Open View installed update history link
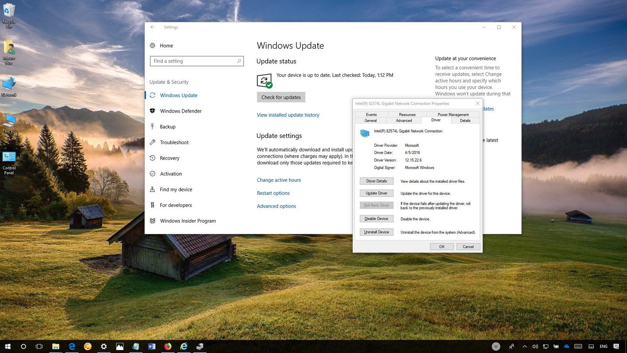Screen dimensions: 627x353 coord(288,115)
